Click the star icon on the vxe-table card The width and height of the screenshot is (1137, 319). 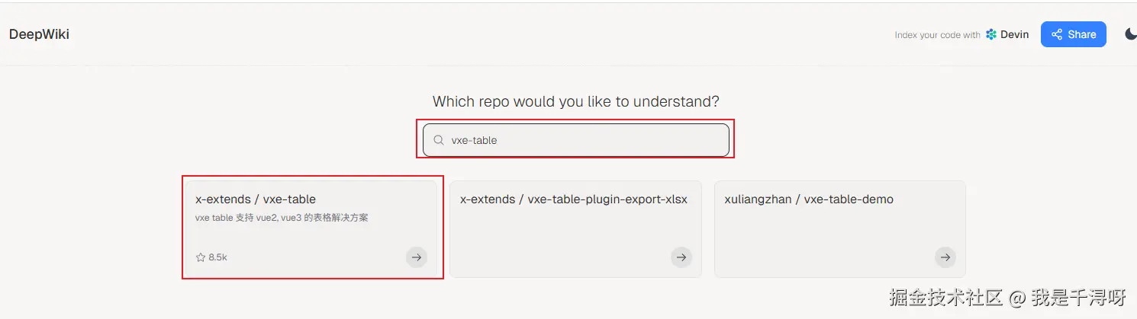click(x=201, y=257)
